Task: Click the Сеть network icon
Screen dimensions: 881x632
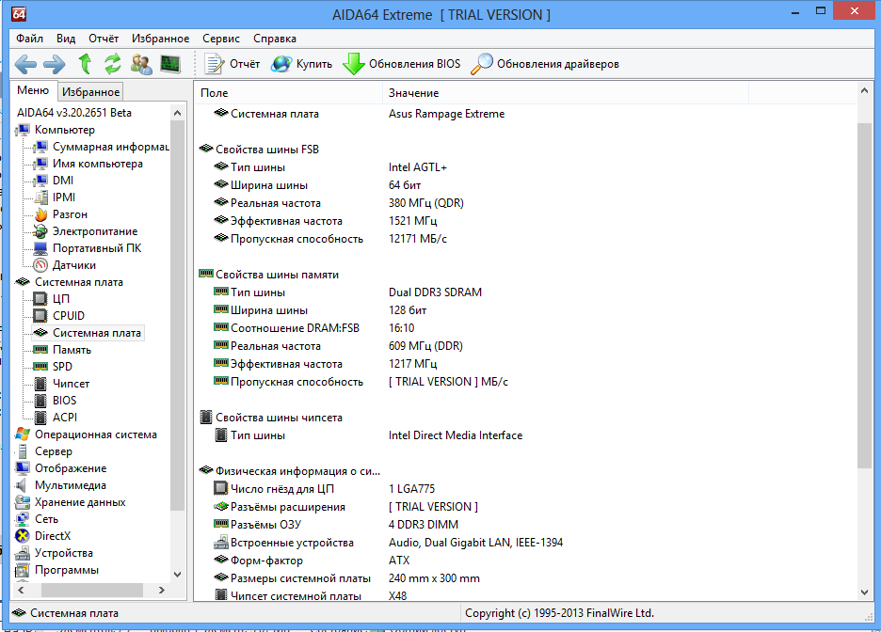Action: coord(23,518)
